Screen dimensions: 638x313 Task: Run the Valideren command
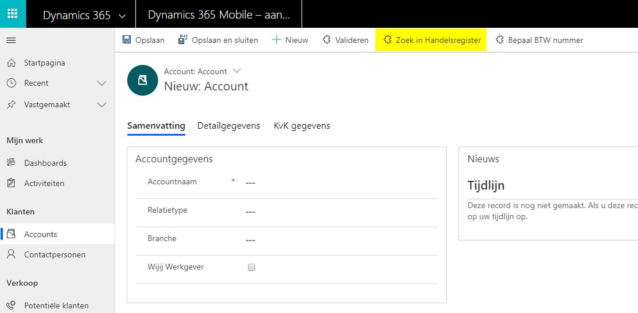(345, 40)
